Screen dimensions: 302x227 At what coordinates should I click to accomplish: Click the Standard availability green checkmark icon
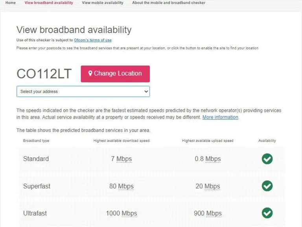coord(267,159)
